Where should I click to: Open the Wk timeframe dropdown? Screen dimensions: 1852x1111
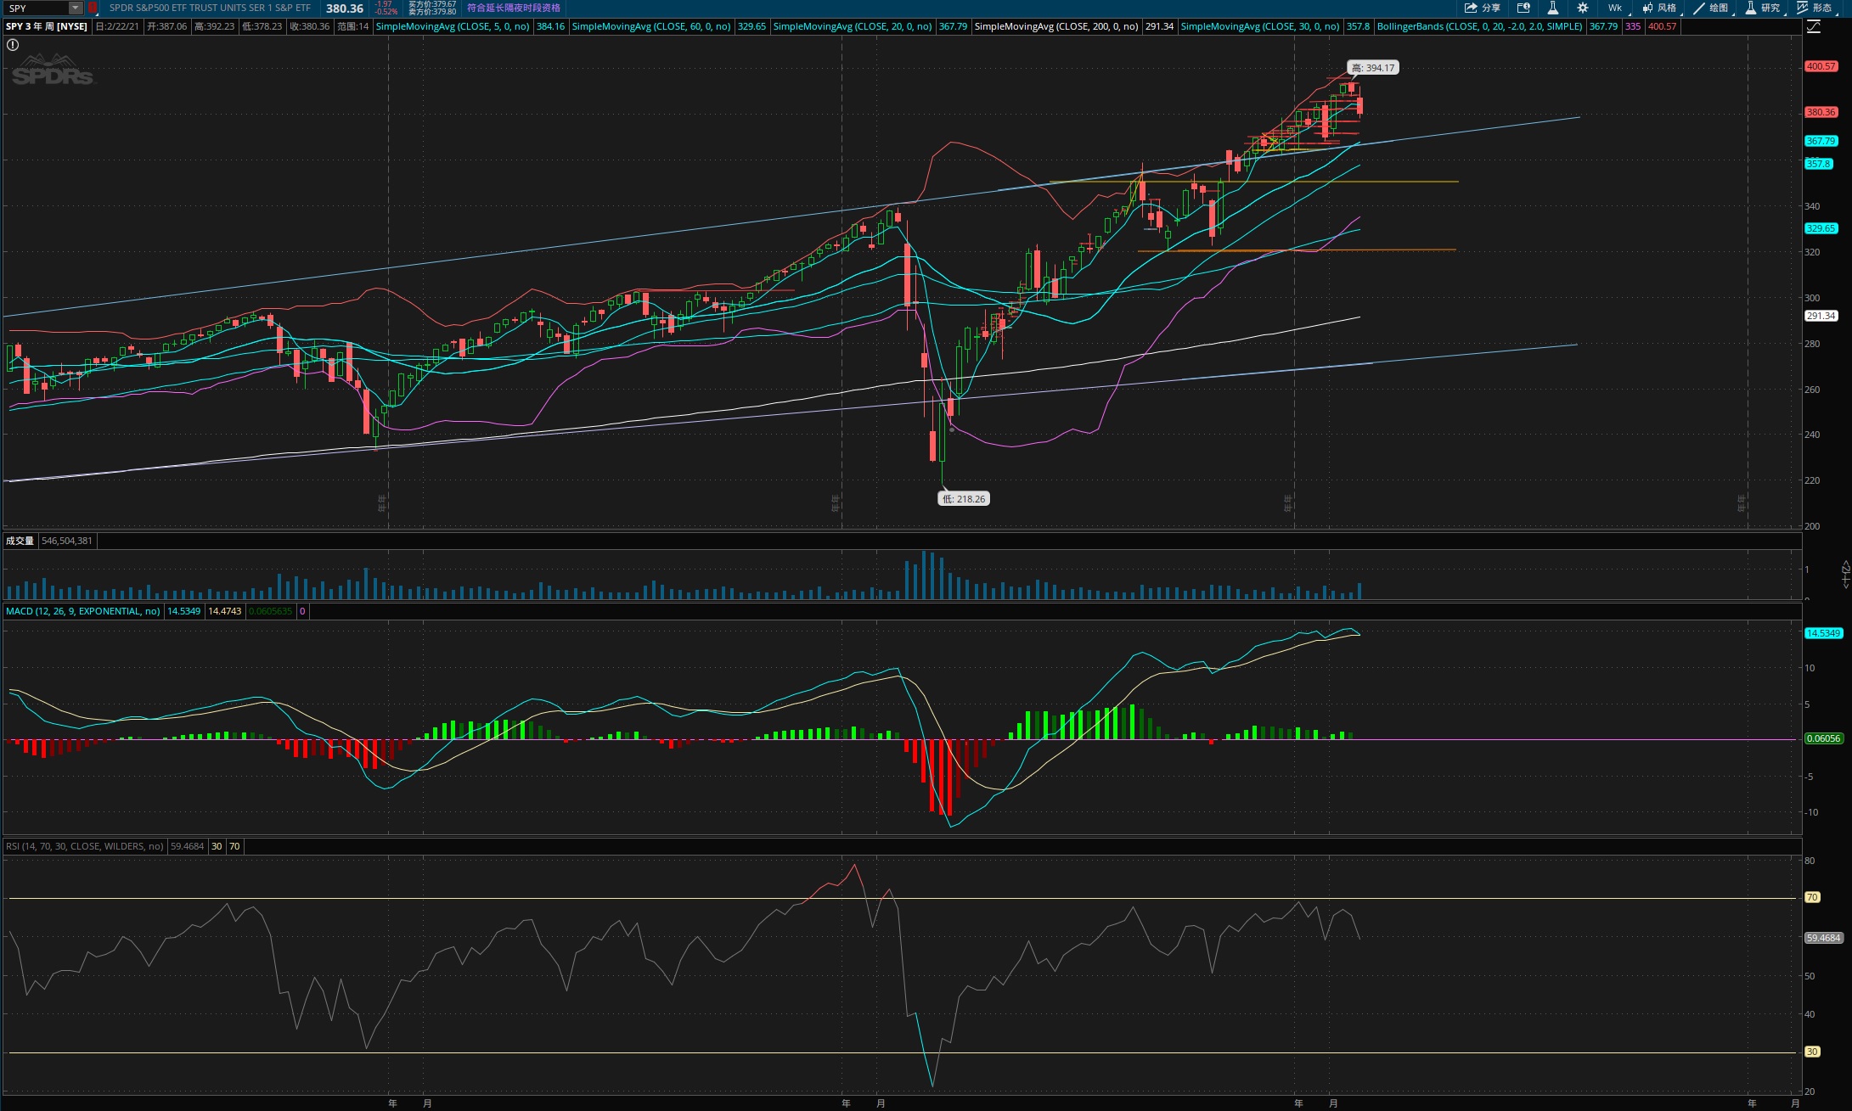click(1614, 8)
